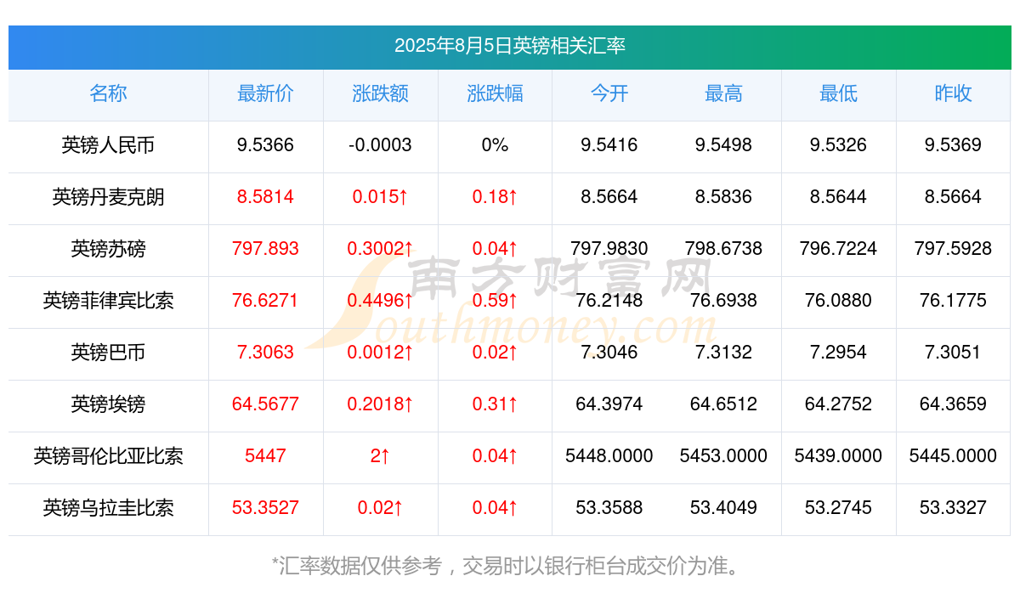This screenshot has width=1020, height=593.
Task: Select latest price 797.893
Action: [265, 249]
